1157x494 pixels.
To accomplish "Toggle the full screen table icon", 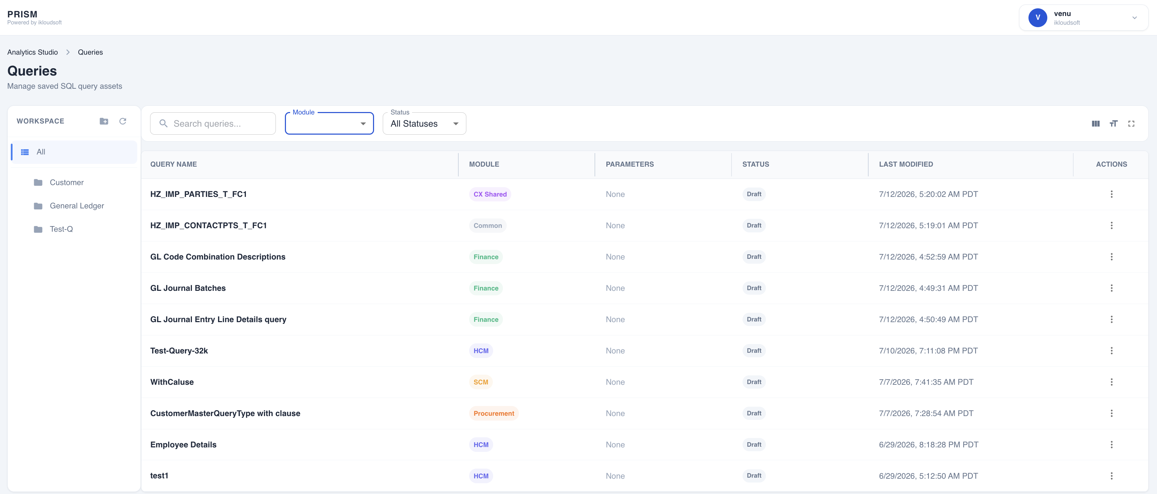I will (1131, 123).
